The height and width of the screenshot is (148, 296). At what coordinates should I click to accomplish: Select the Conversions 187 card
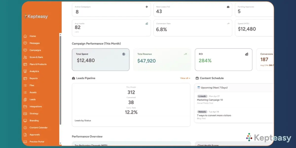(265, 60)
